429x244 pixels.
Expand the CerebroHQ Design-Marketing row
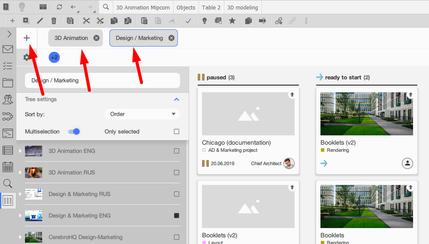coord(20,237)
